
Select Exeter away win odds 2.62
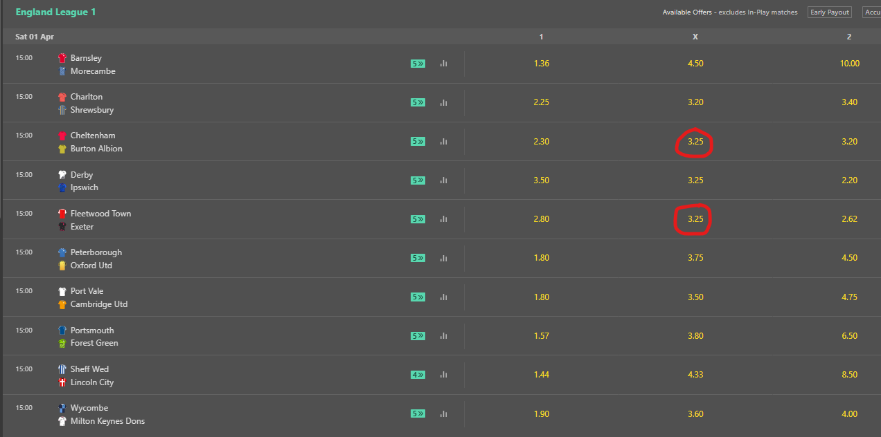pos(849,219)
